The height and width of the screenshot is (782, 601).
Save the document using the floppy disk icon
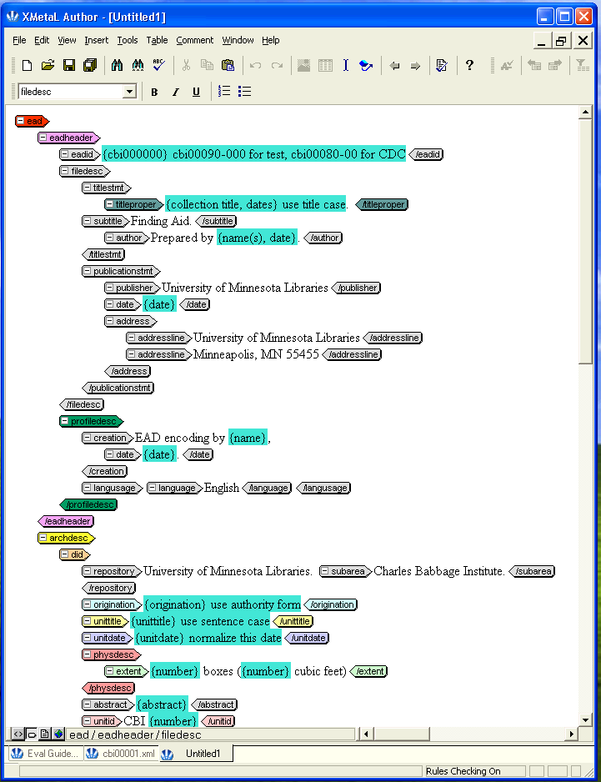(x=69, y=65)
